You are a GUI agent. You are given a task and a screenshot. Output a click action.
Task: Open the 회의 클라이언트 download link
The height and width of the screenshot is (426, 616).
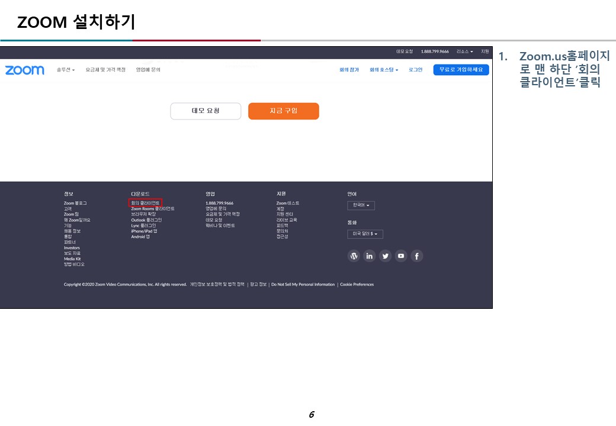[x=145, y=203]
